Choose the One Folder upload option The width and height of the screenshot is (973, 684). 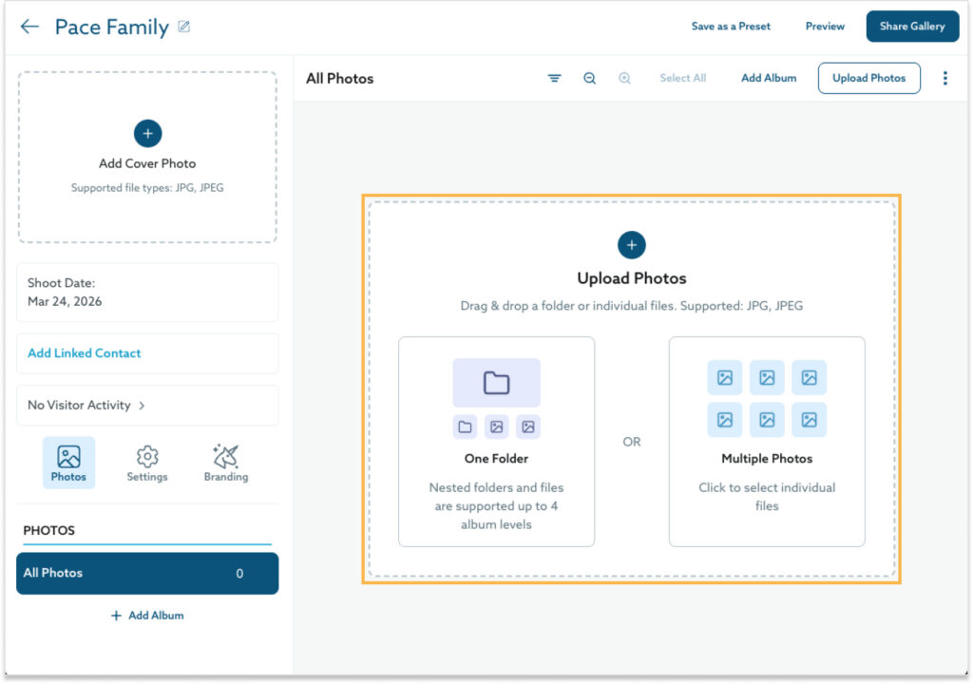[496, 442]
